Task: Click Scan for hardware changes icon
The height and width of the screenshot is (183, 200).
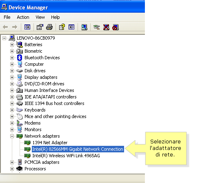Action: pyautogui.click(x=84, y=27)
